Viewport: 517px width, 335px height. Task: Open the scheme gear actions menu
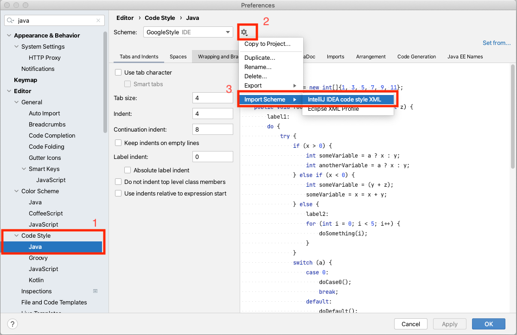(244, 32)
